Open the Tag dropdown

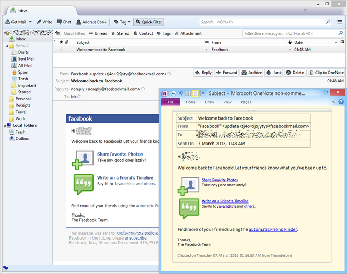(122, 22)
